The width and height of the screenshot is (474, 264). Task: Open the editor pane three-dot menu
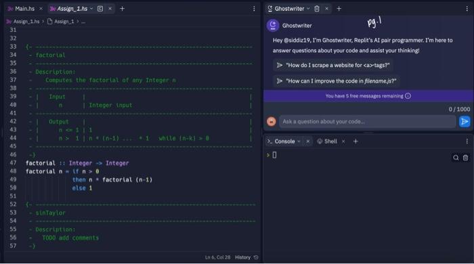[254, 9]
